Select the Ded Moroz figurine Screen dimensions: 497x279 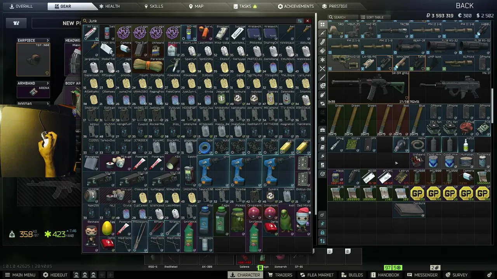[303, 220]
